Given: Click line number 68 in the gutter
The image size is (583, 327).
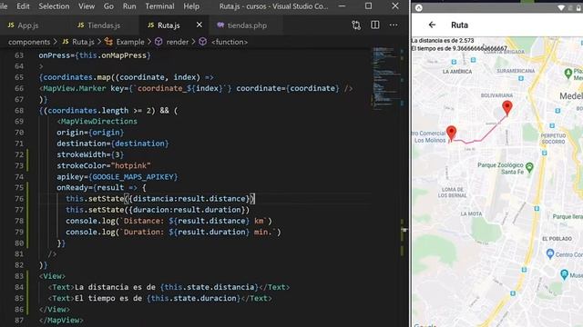Looking at the screenshot, I should coord(19,111).
